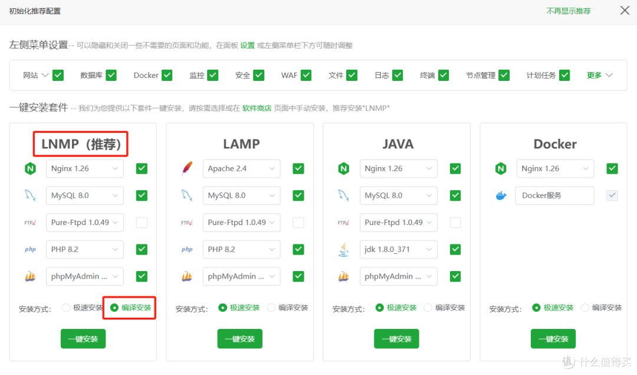Screen dimensions: 637x375
Task: Uncheck the 日志 menu checkbox
Action: click(398, 75)
